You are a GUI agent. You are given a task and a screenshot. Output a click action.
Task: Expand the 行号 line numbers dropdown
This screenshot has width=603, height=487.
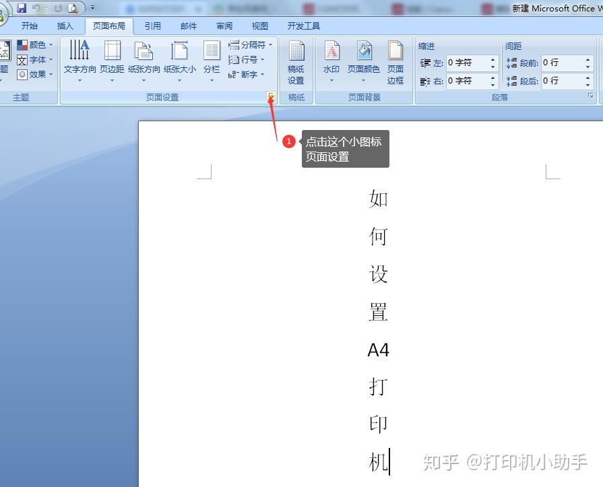pyautogui.click(x=247, y=59)
